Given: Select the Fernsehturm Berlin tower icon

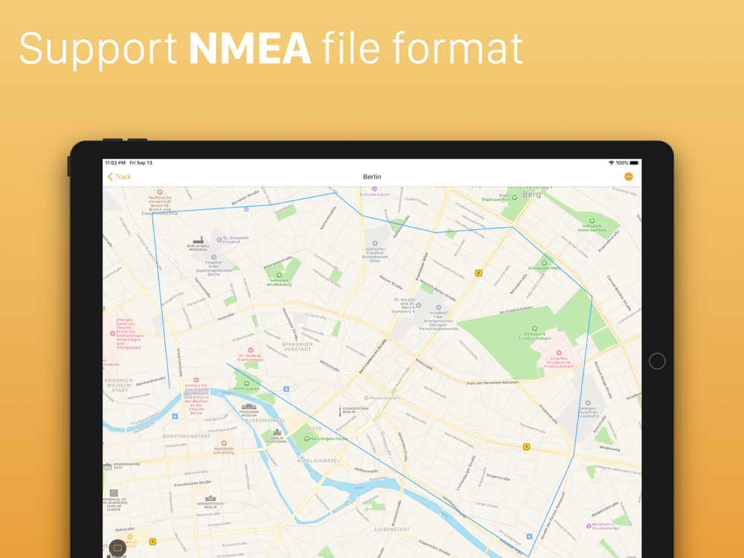Looking at the screenshot, I should pos(340,411).
